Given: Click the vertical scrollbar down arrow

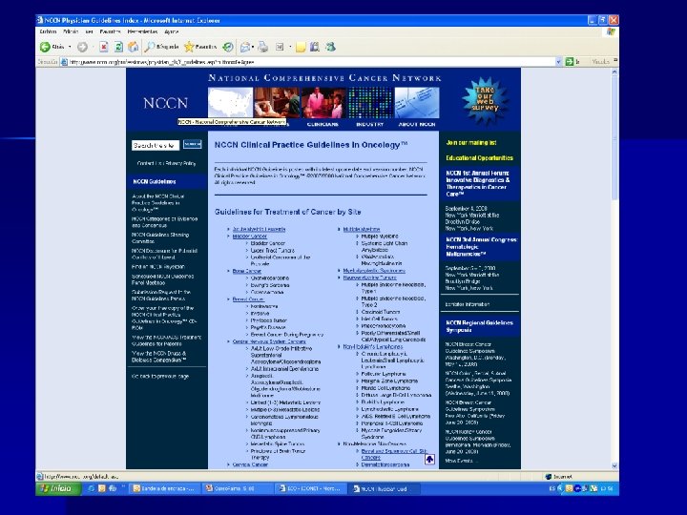Looking at the screenshot, I should (x=614, y=465).
